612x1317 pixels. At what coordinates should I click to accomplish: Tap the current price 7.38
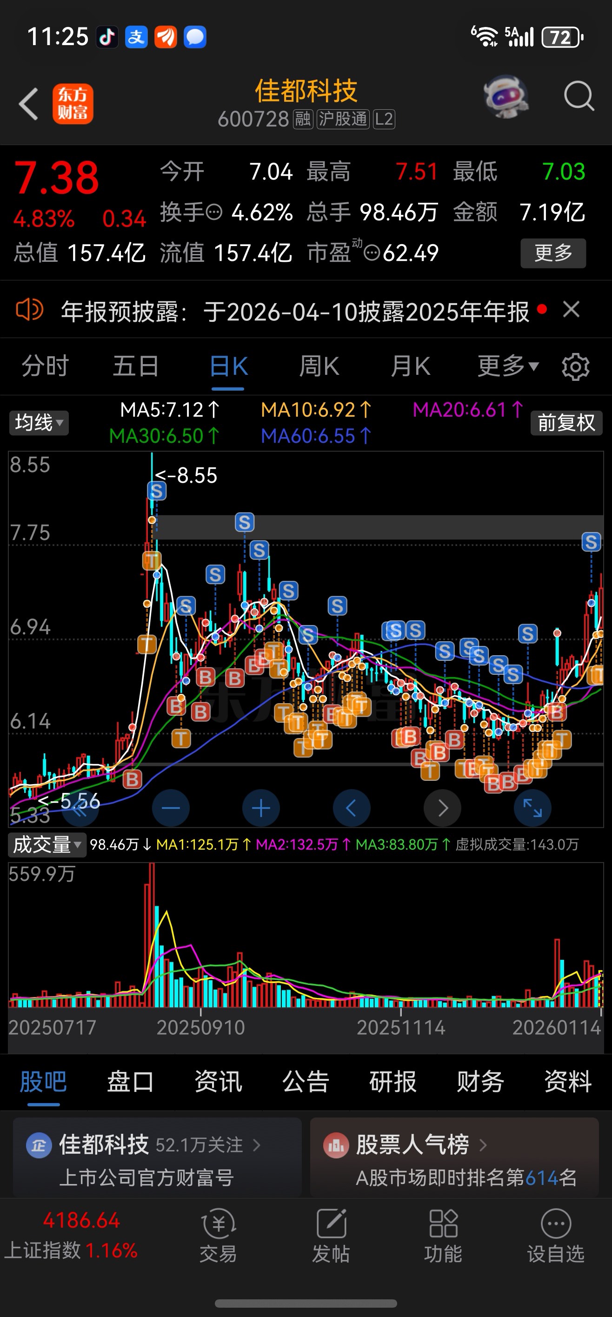click(x=56, y=178)
